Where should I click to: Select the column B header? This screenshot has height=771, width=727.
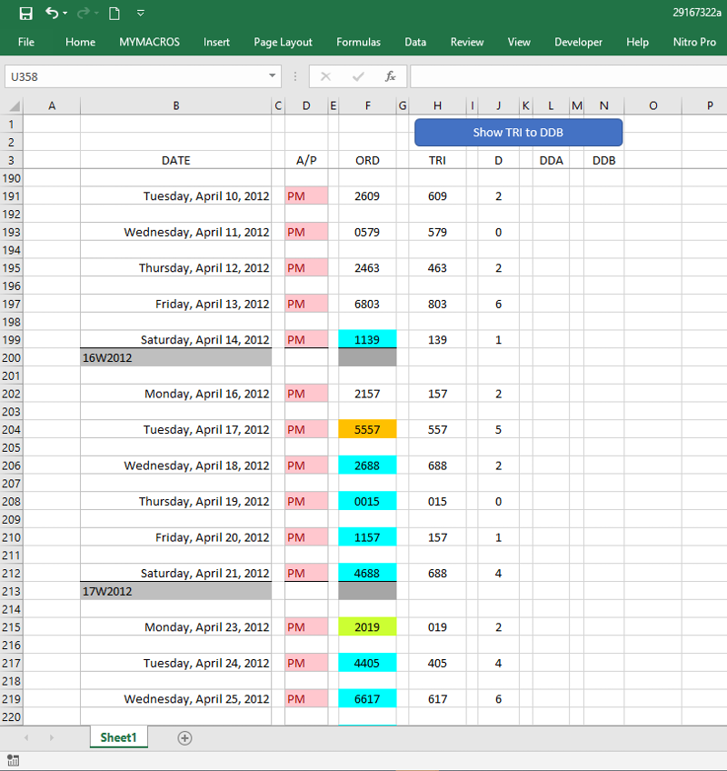(175, 105)
